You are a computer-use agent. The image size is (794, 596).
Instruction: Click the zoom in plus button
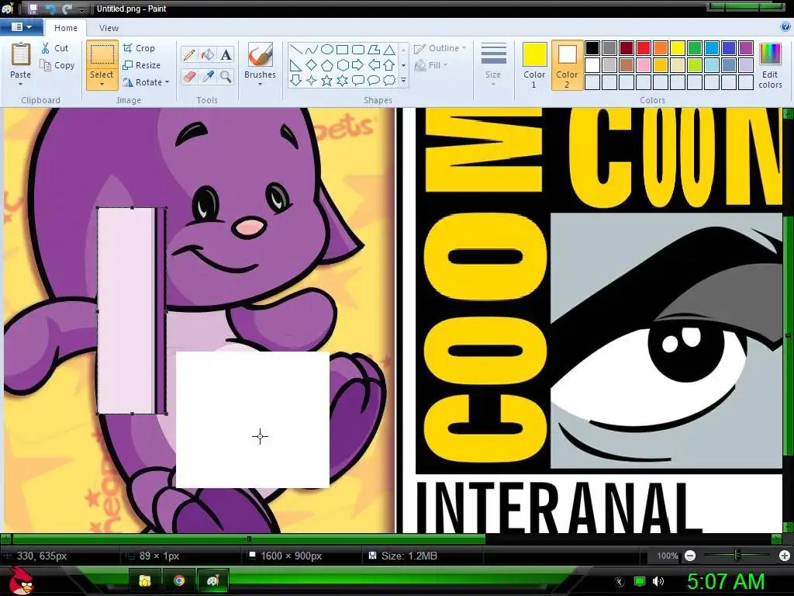coord(785,556)
